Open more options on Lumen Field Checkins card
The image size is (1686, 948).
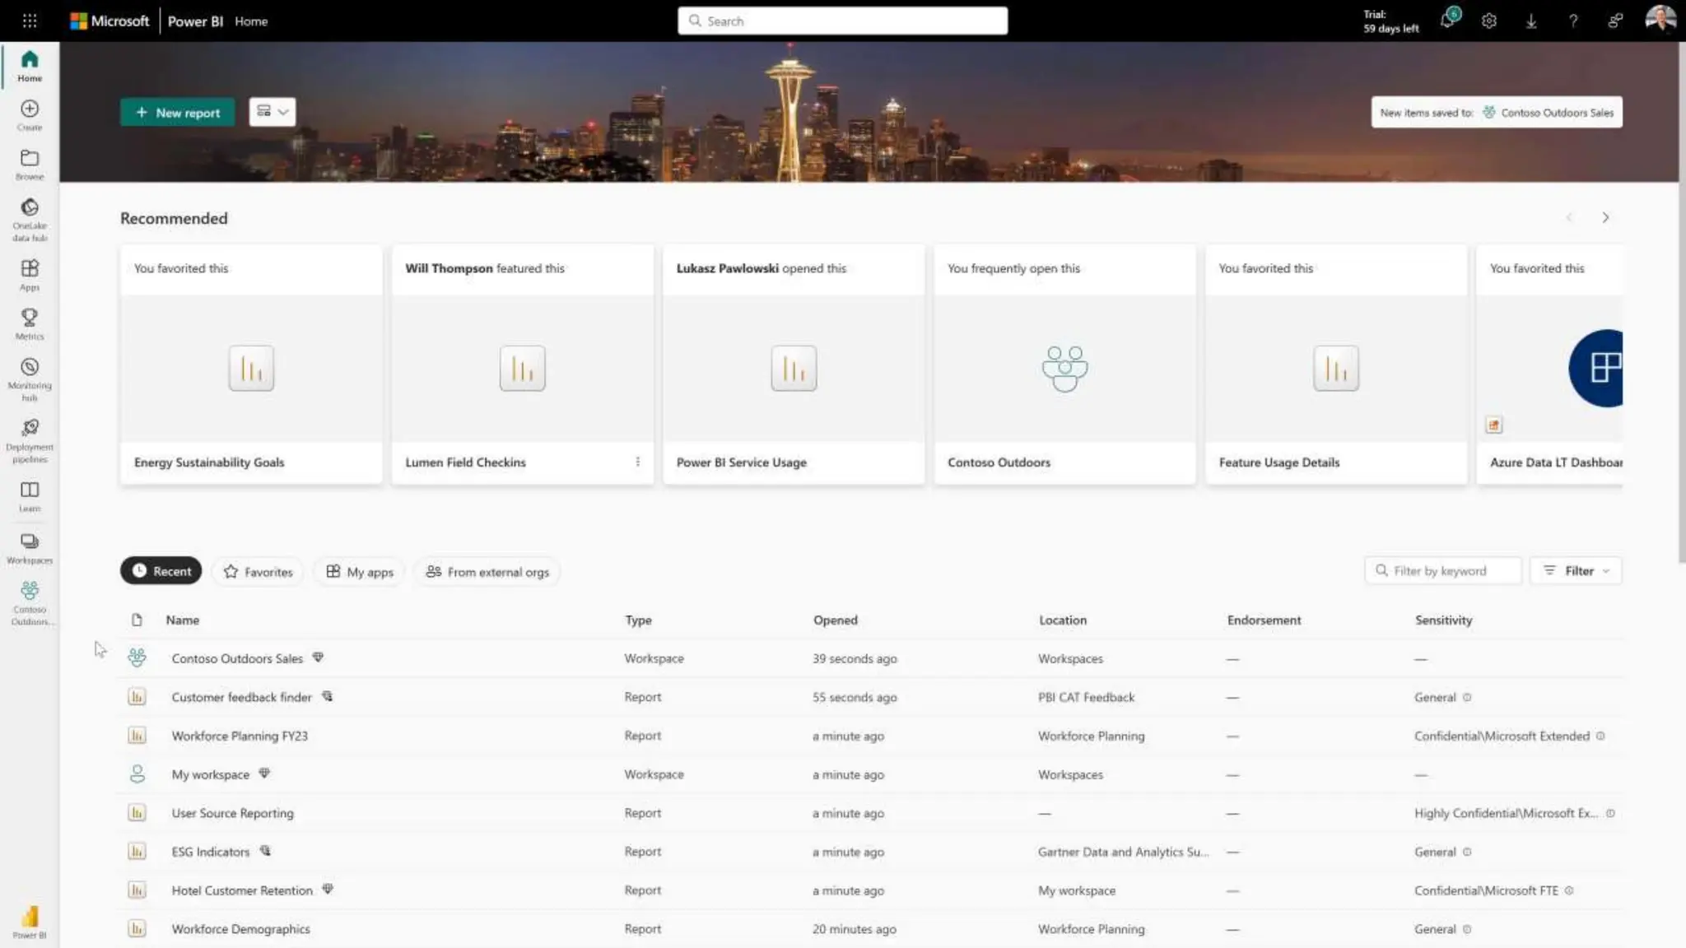(x=637, y=462)
